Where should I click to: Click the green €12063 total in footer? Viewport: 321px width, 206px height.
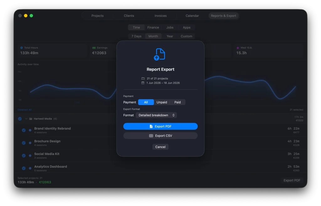click(45, 182)
